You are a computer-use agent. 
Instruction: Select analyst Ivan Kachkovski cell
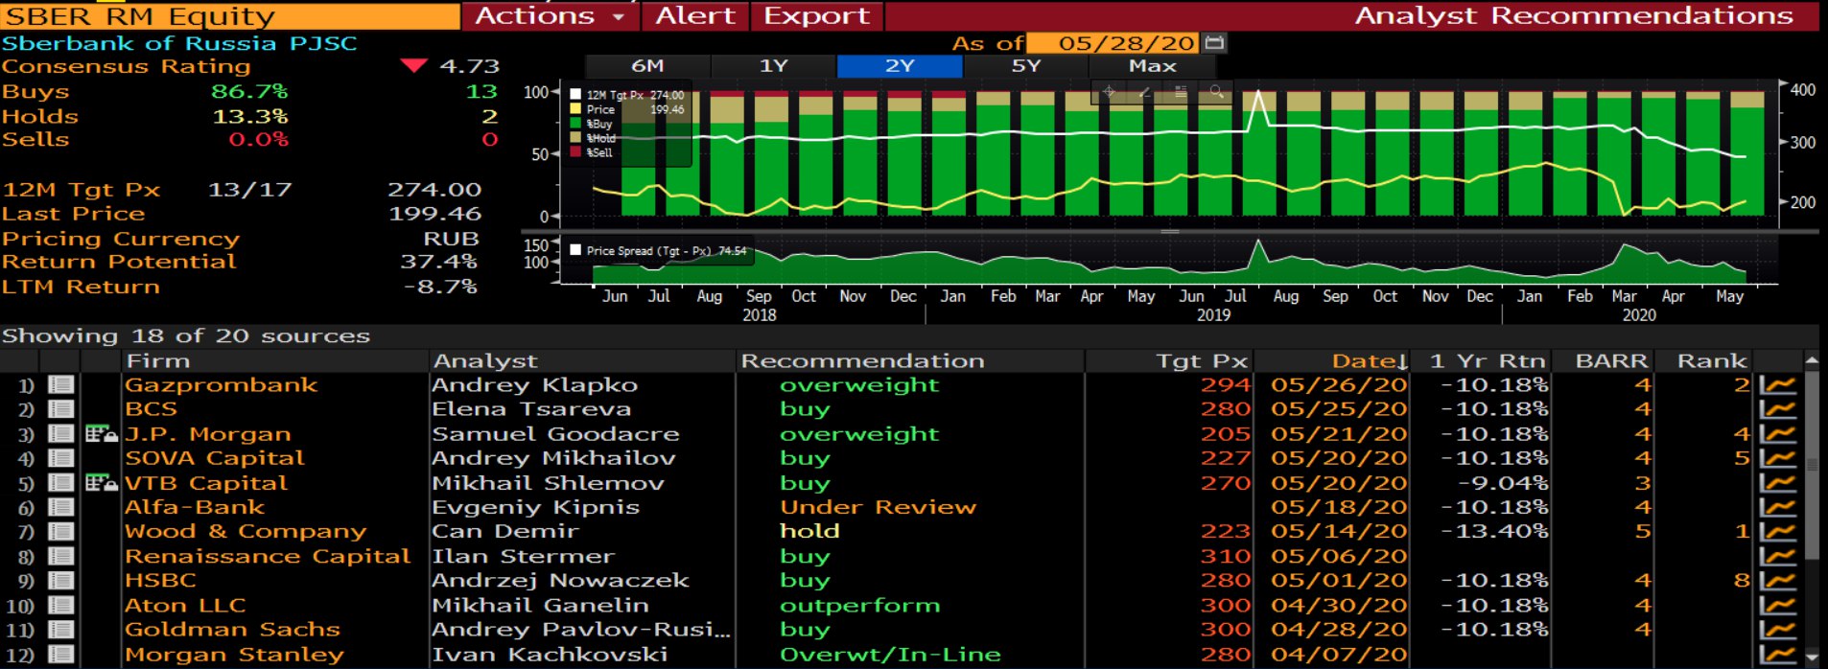[549, 655]
